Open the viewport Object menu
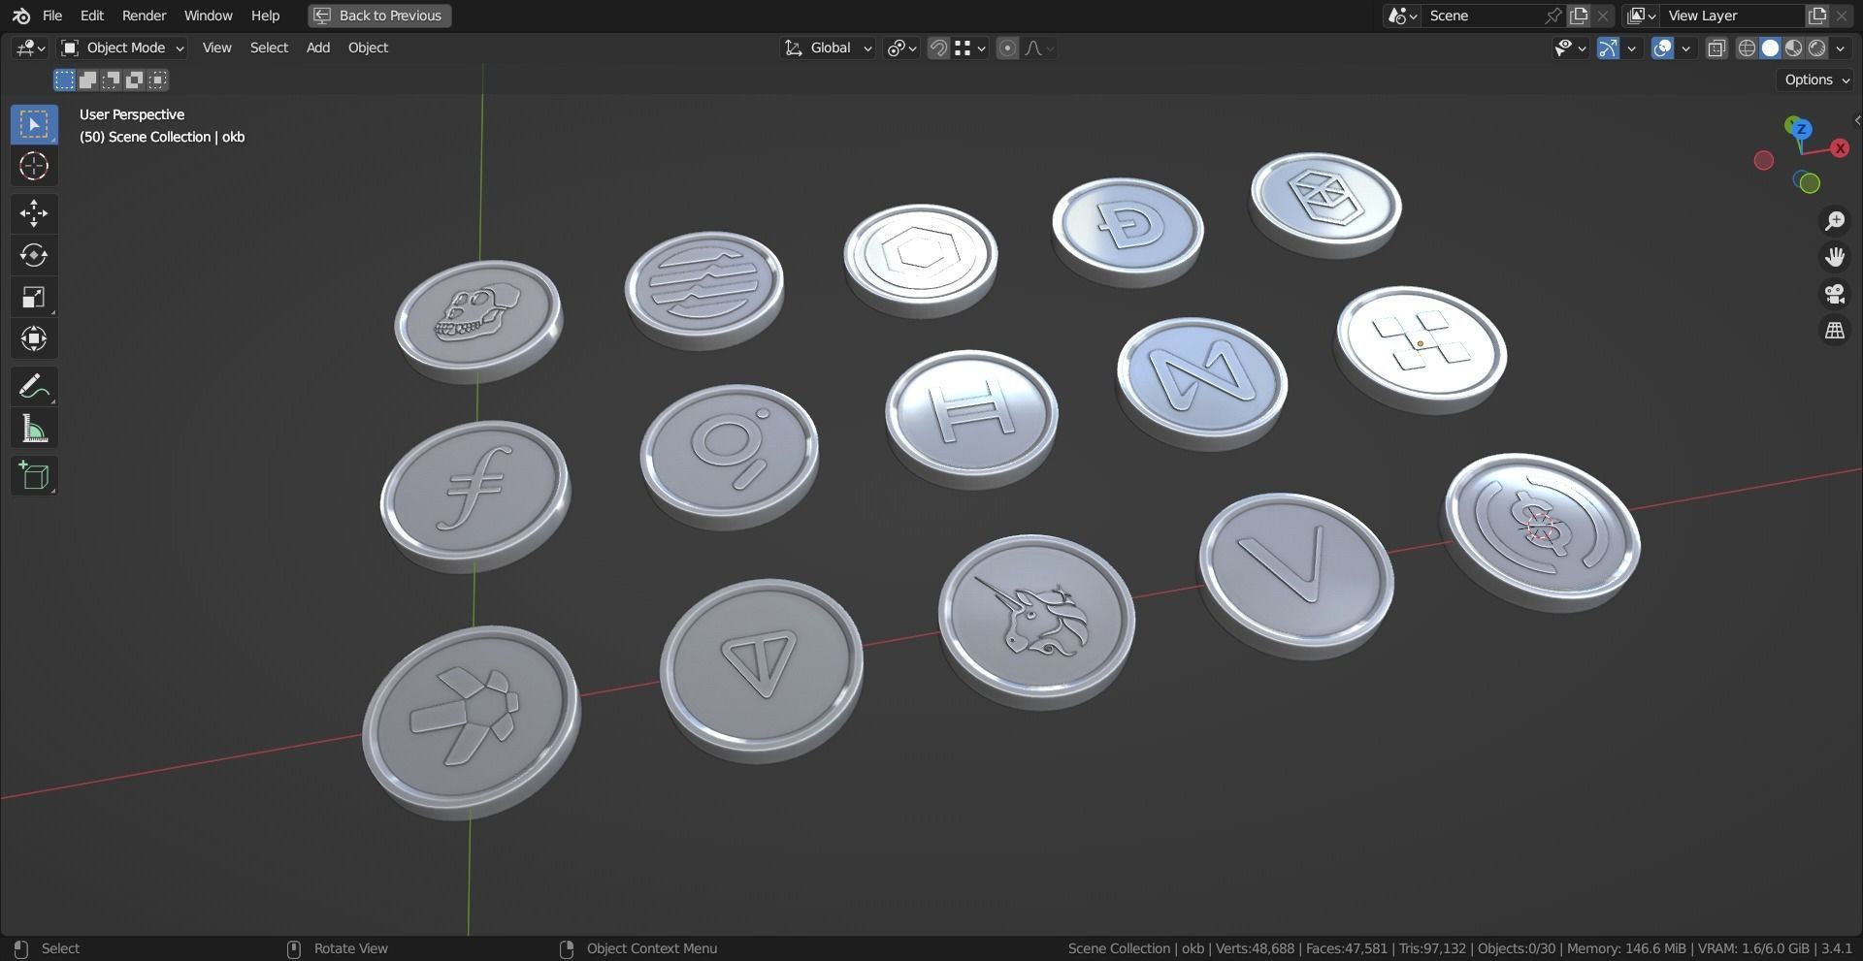This screenshot has height=961, width=1863. coord(368,48)
